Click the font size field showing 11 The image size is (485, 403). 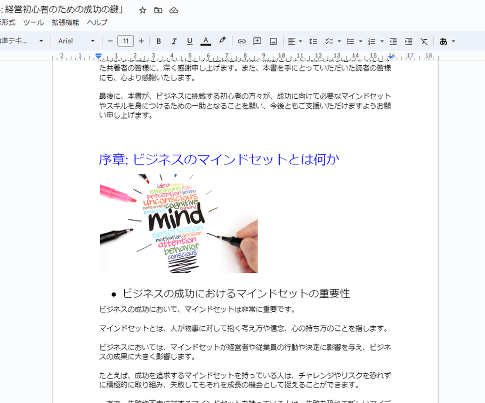[126, 41]
